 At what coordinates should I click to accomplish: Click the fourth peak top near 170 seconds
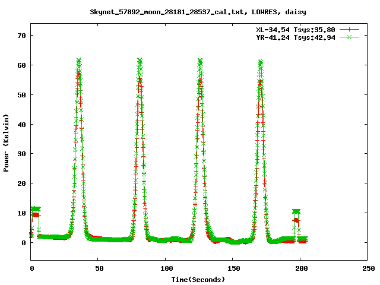tap(260, 62)
